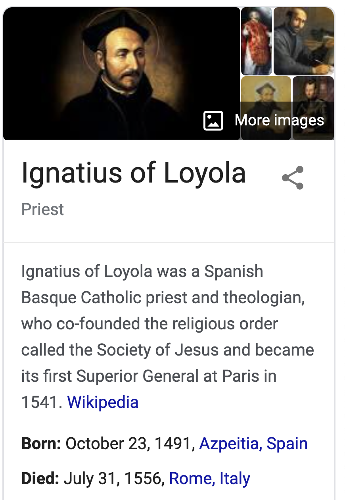Click the bold "Born:" label
Viewport: 345px width, 500px height.
click(41, 443)
